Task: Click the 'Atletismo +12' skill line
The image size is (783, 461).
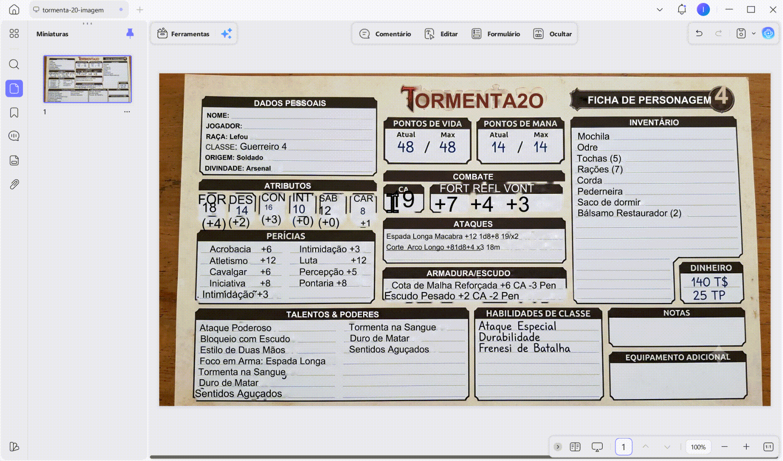Action: point(242,261)
